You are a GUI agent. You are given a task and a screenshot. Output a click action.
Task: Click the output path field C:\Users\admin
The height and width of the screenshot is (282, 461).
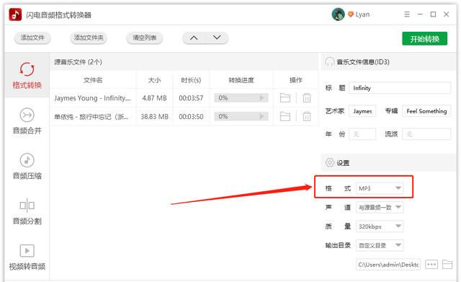(x=388, y=265)
